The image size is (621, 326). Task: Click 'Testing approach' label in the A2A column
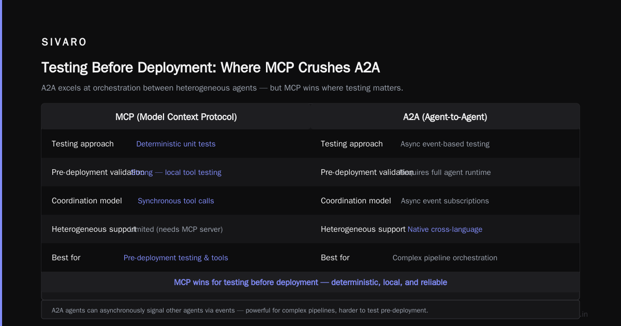(x=352, y=144)
